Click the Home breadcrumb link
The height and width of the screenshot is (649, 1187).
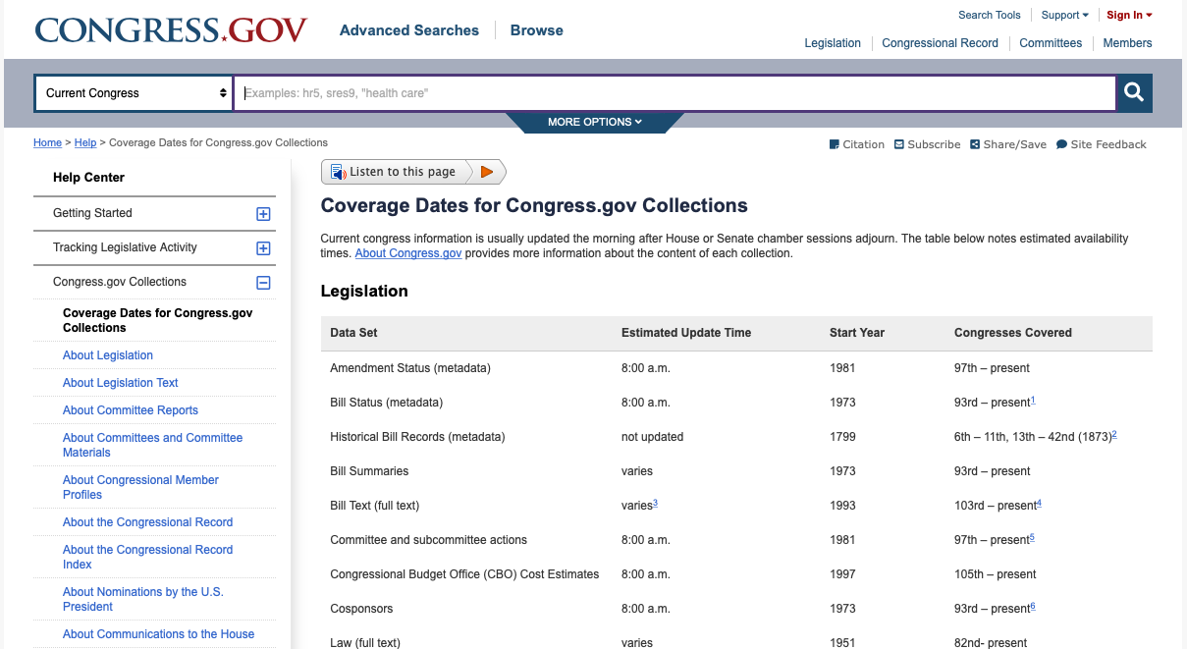click(47, 142)
